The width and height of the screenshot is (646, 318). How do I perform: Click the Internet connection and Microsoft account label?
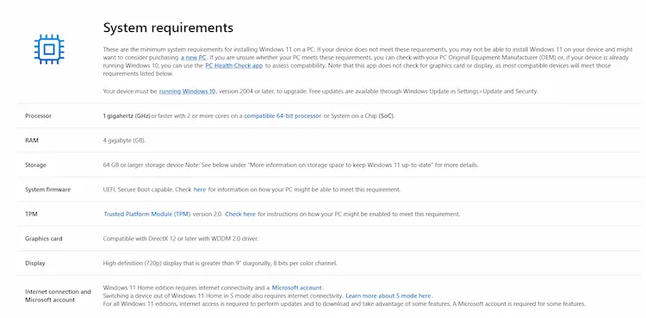(x=58, y=296)
